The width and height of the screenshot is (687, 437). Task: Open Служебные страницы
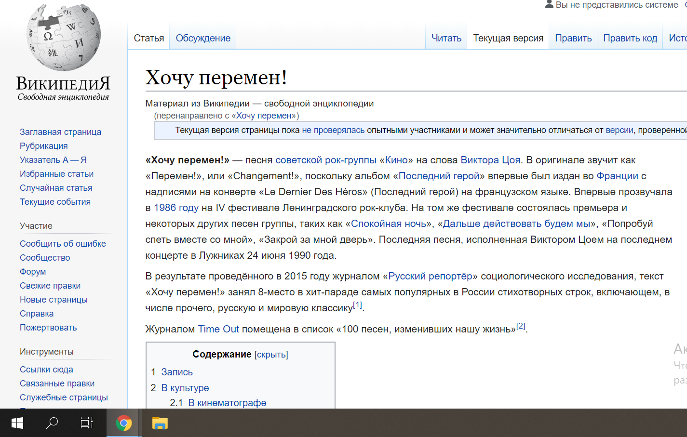(64, 397)
